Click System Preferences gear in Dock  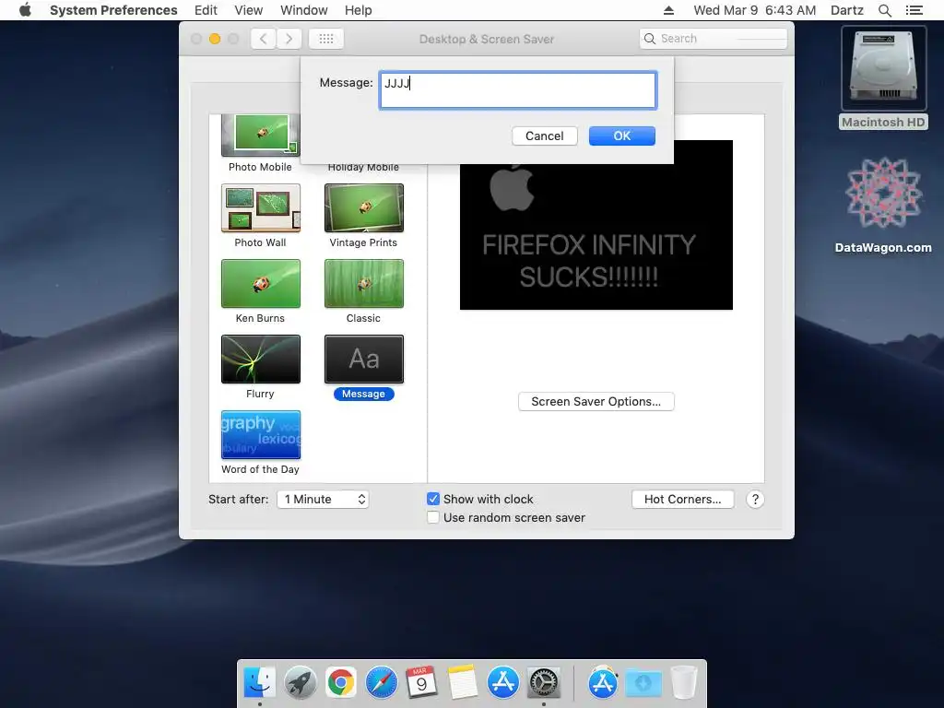coord(544,683)
